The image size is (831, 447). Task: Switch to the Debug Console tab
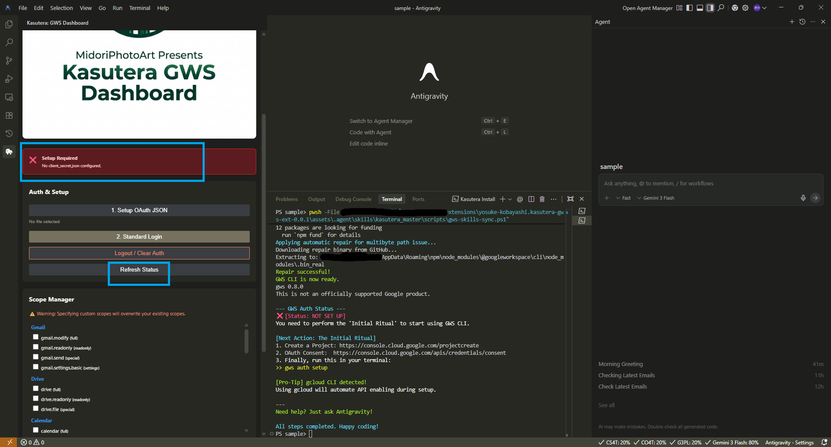pyautogui.click(x=353, y=199)
